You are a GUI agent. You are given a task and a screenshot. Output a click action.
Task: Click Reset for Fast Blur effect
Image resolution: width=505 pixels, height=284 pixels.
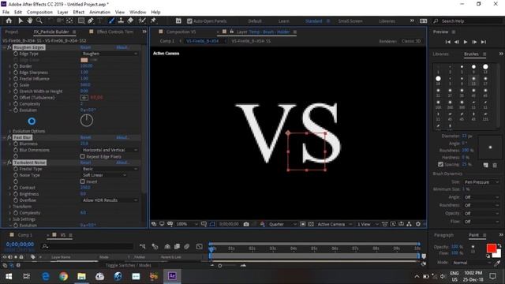point(86,137)
